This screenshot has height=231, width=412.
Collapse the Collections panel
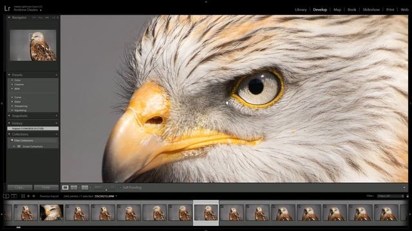pos(9,134)
